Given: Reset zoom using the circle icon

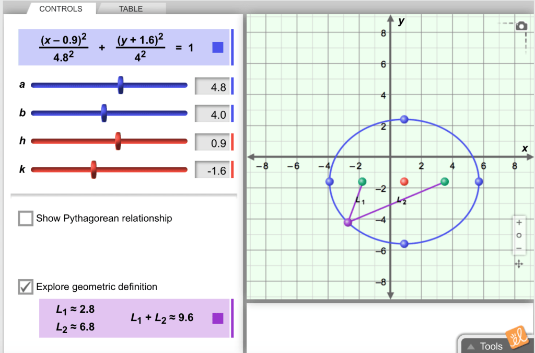Looking at the screenshot, I should tap(519, 235).
